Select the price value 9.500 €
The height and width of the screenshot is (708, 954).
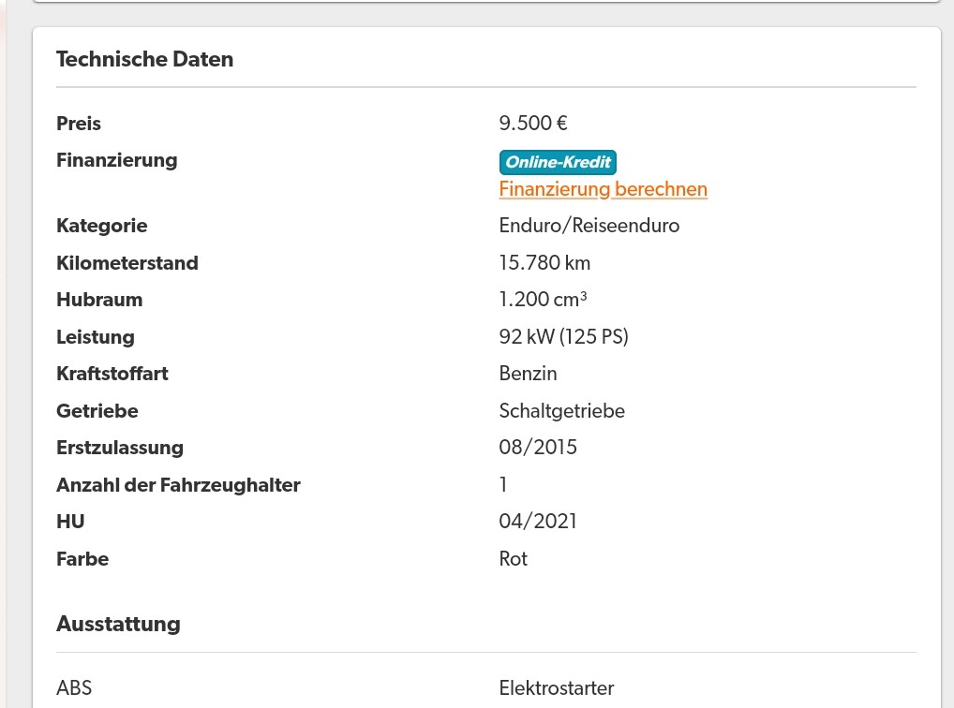point(533,124)
